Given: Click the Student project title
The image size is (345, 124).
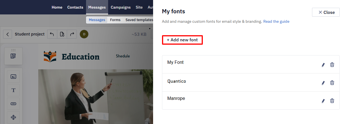Looking at the screenshot, I should [x=30, y=34].
